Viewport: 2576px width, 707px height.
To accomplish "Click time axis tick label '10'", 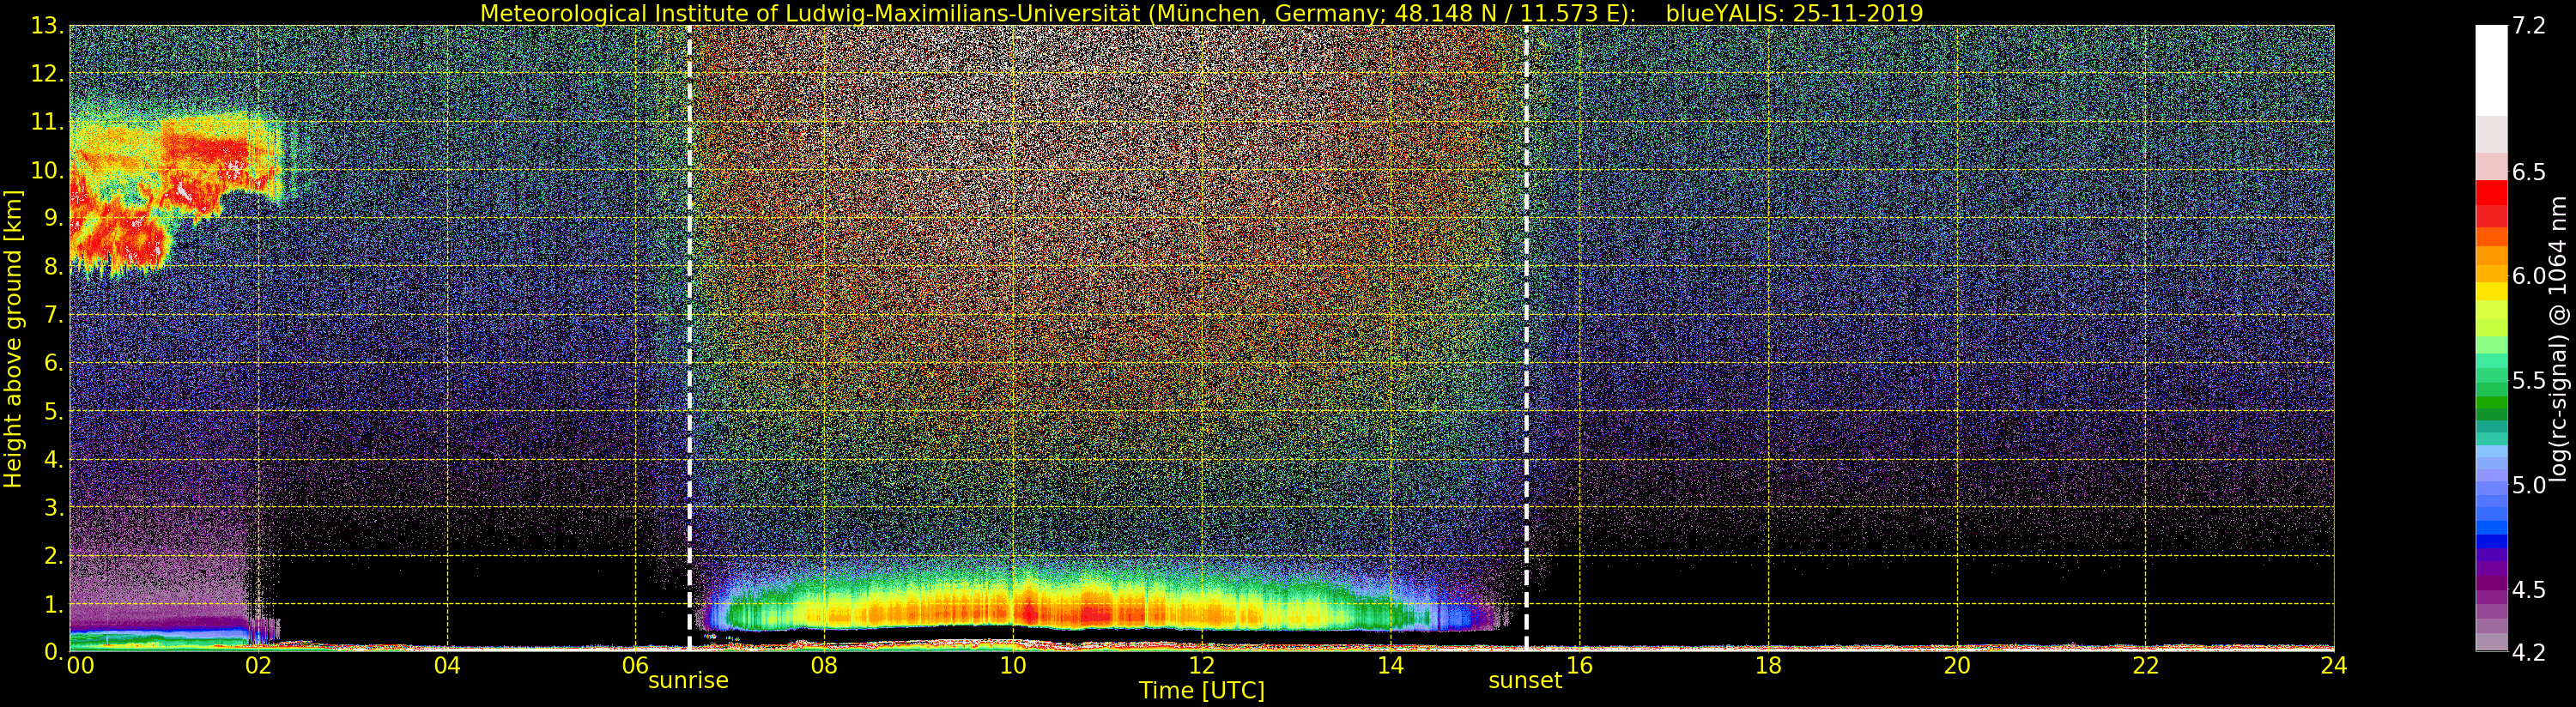I will click(x=1013, y=666).
